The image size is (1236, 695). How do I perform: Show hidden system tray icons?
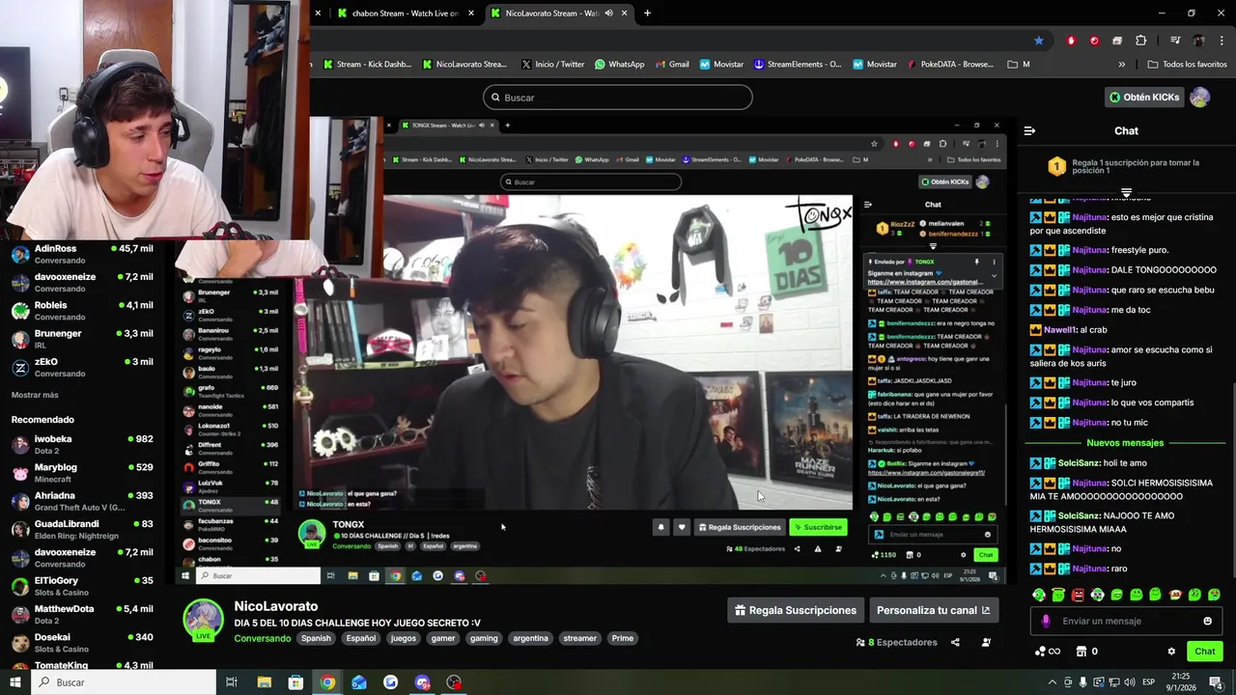click(x=1053, y=682)
